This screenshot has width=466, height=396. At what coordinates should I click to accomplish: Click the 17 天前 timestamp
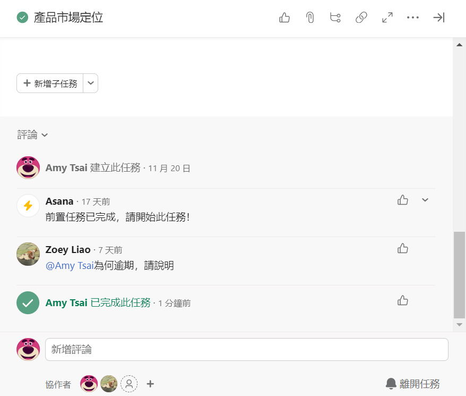tap(96, 202)
